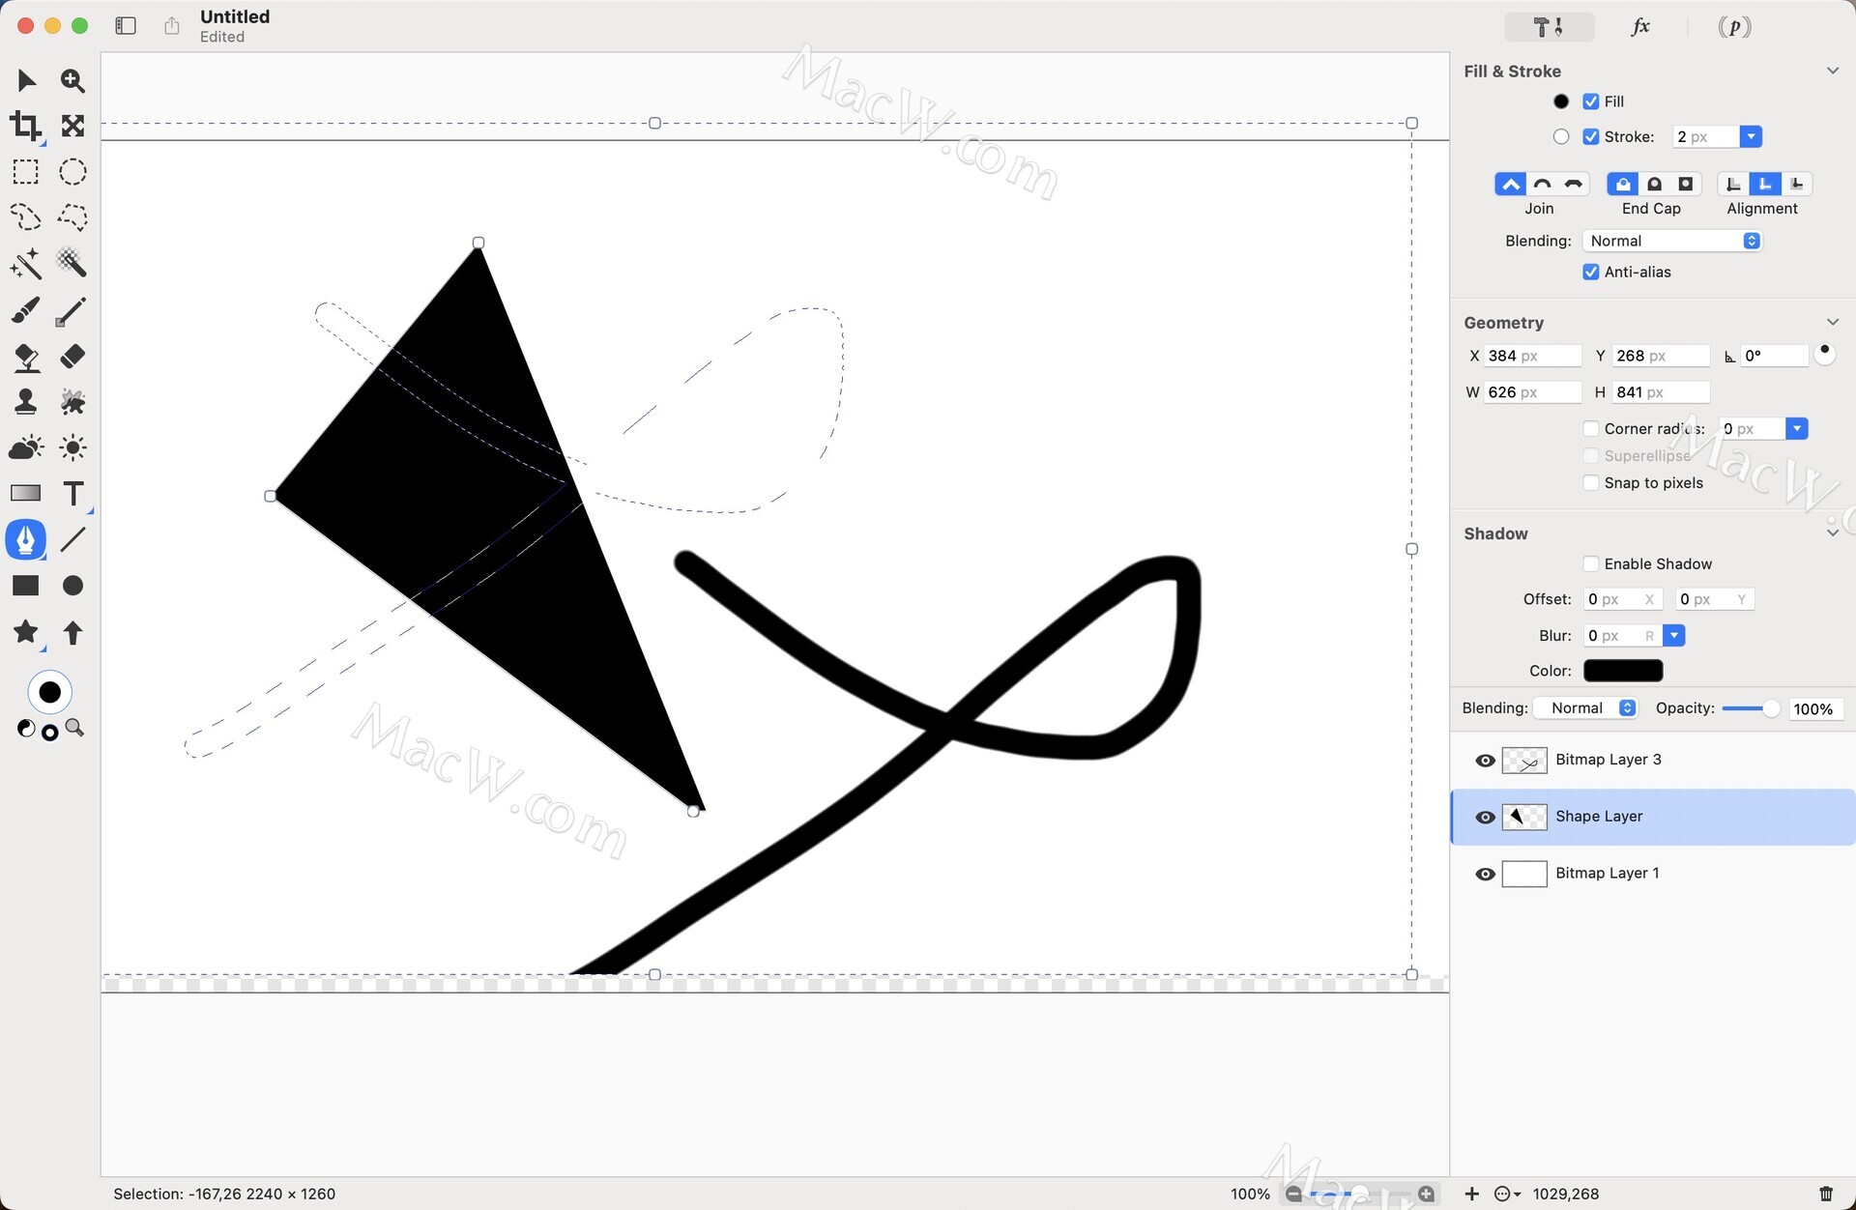
Task: Hide Bitmap Layer 3 visibility
Action: pyautogui.click(x=1485, y=761)
